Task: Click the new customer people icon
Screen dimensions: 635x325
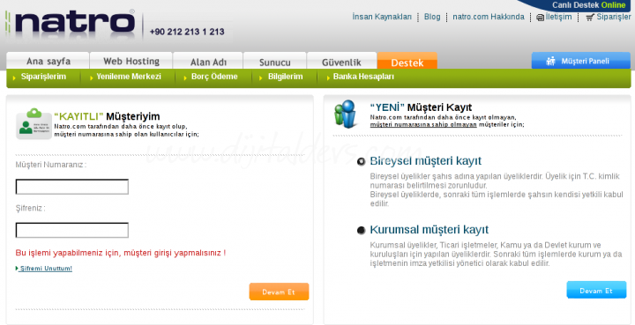Action: click(346, 114)
